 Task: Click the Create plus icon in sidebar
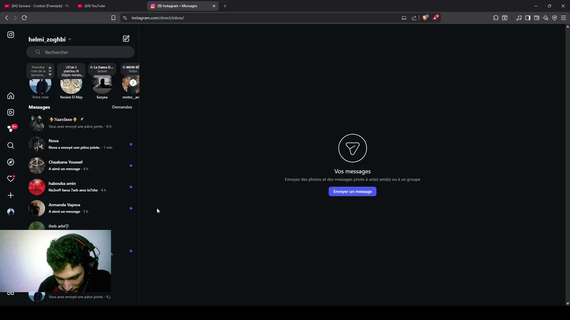click(x=11, y=195)
